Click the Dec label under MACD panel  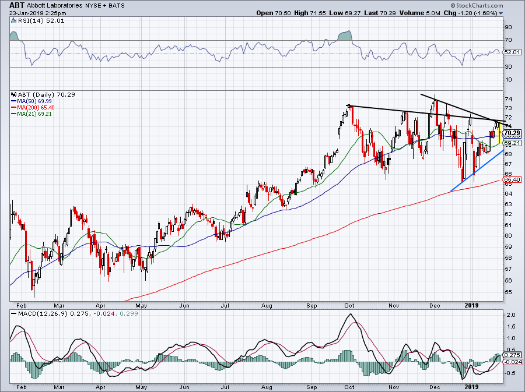[x=435, y=387]
